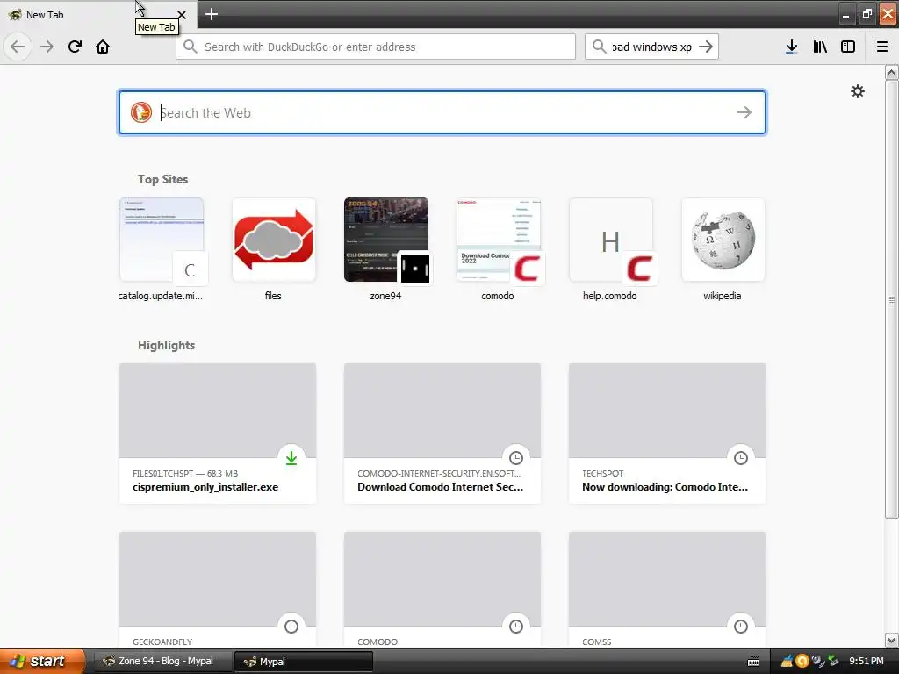
Task: Click in the Search the Web field
Action: pos(442,112)
